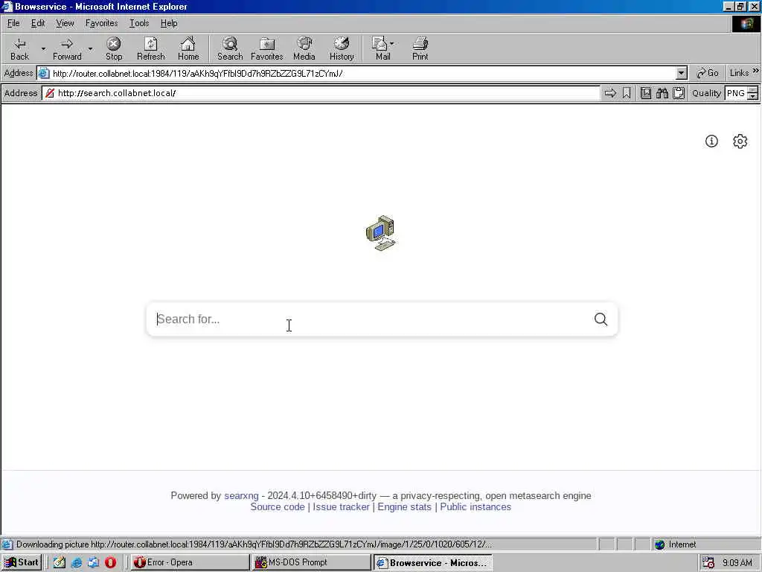Click the Downloading picture status text
The height and width of the screenshot is (572, 762).
click(x=254, y=544)
